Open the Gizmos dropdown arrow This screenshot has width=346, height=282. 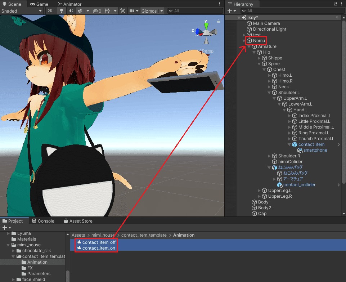tap(162, 11)
